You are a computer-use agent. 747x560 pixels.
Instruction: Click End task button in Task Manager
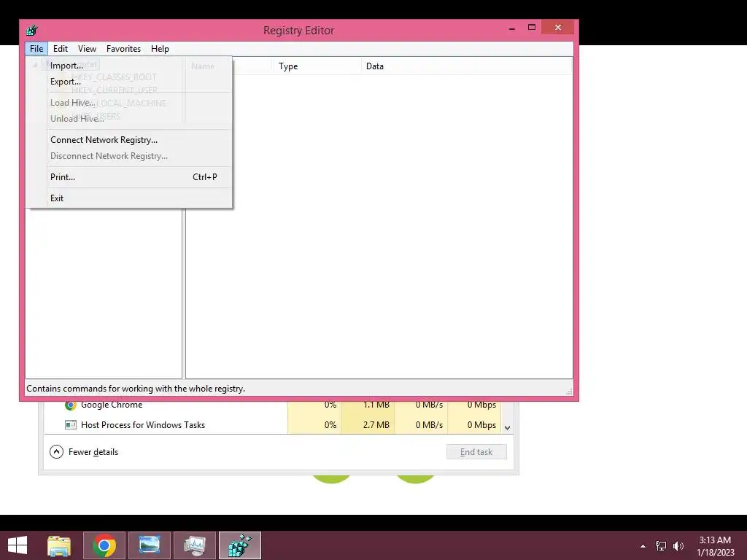[x=476, y=452]
